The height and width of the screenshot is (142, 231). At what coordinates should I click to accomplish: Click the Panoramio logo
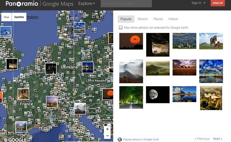coord(21,4)
